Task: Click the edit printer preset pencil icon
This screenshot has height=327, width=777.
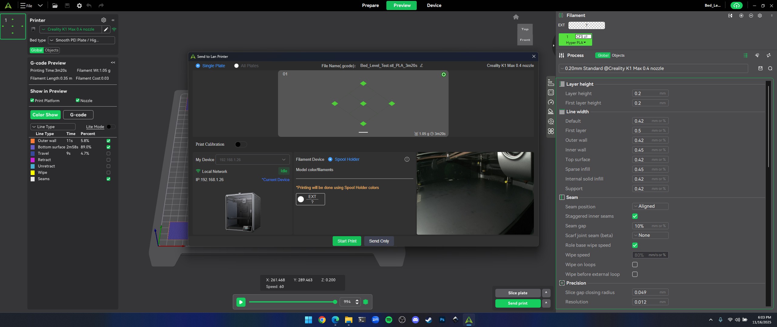Action: click(106, 29)
